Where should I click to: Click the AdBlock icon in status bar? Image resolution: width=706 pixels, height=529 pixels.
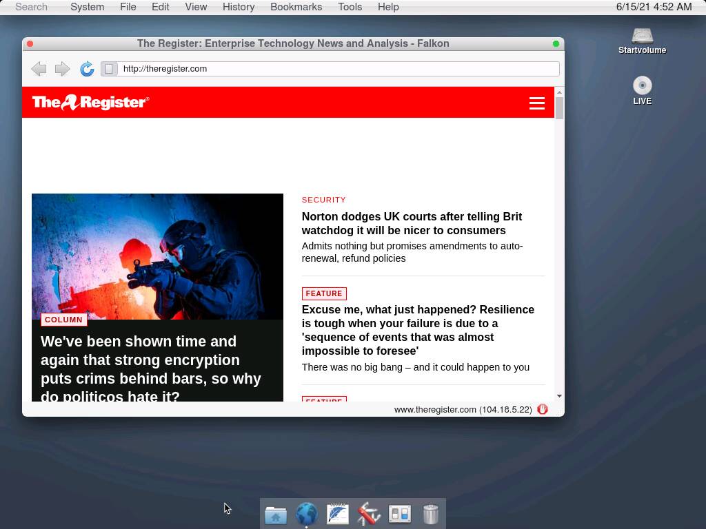[x=543, y=409]
